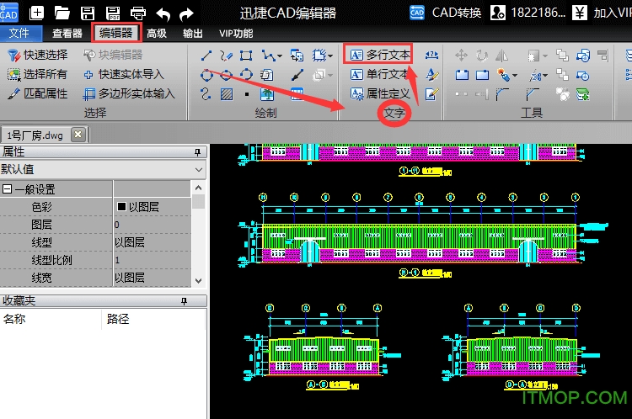Click the Redo arrow icon
632x419 pixels.
point(186,13)
